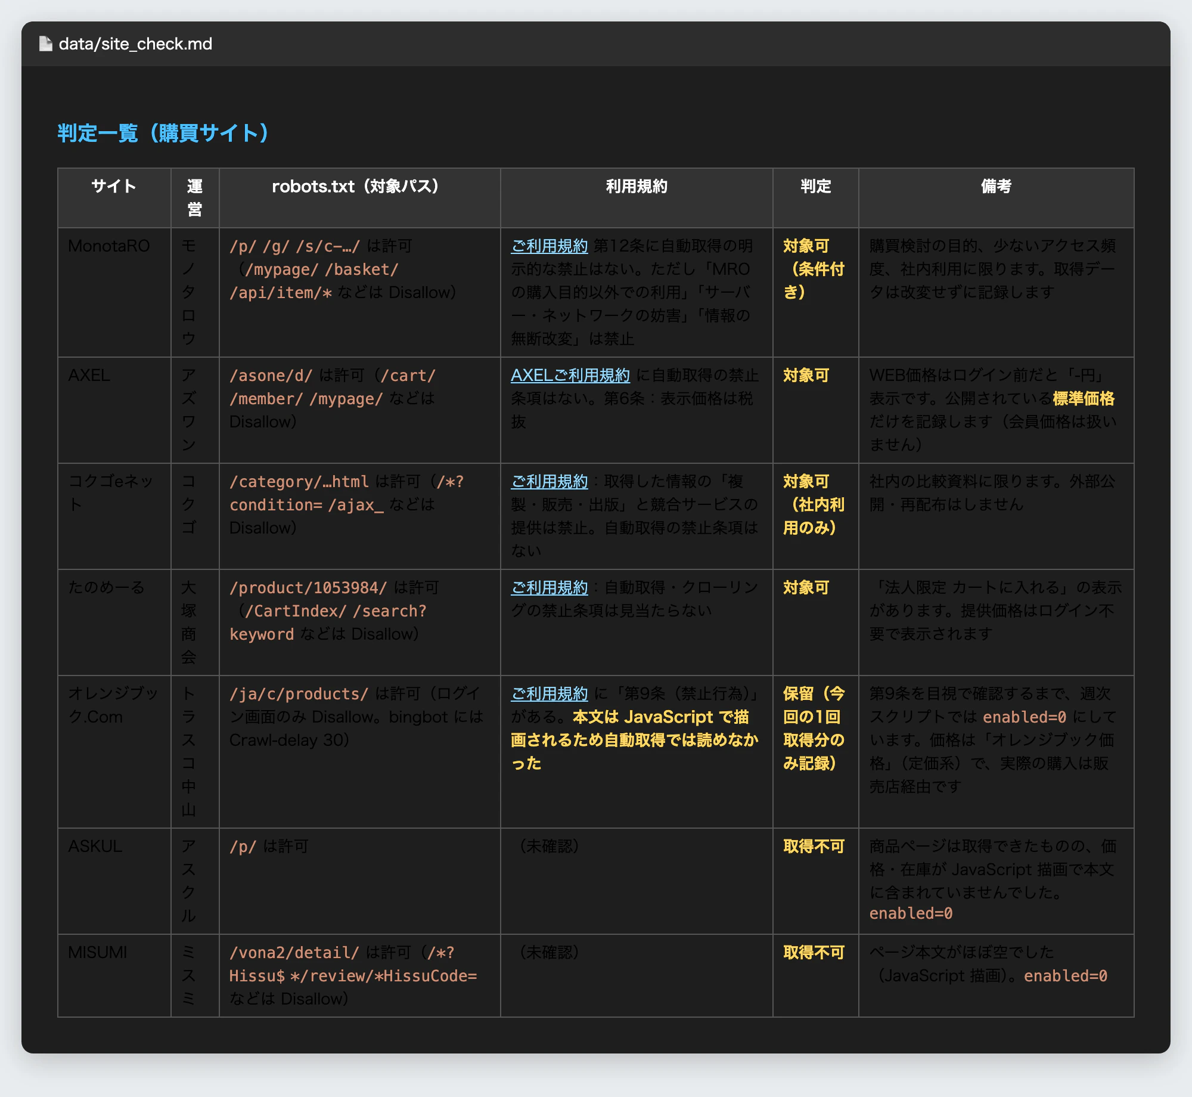Viewport: 1192px width, 1097px height.
Task: Click the /product/1053984/ path code
Action: [308, 588]
